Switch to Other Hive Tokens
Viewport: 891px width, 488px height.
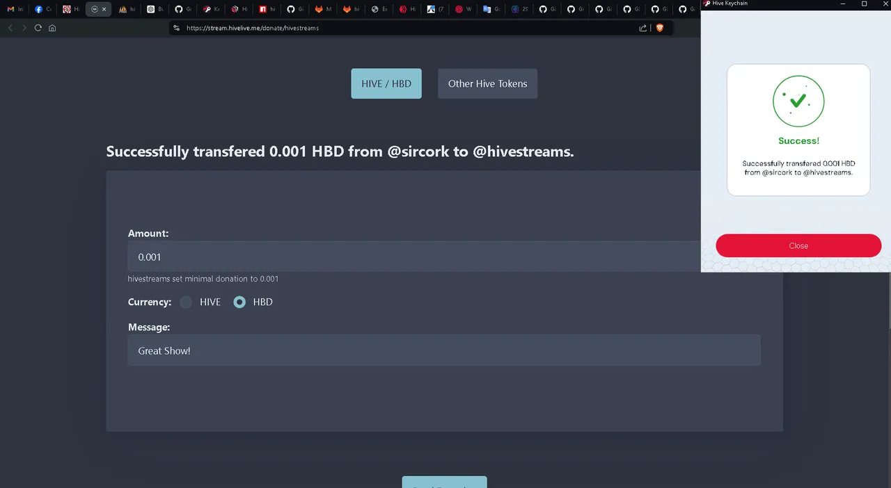coord(487,83)
